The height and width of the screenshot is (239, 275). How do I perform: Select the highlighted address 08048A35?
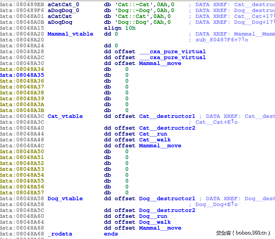click(22, 75)
